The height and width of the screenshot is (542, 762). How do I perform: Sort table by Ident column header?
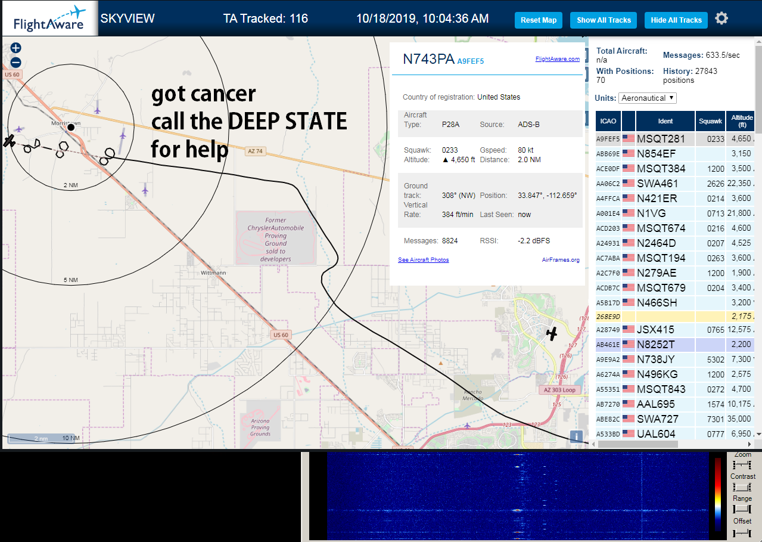coord(665,121)
